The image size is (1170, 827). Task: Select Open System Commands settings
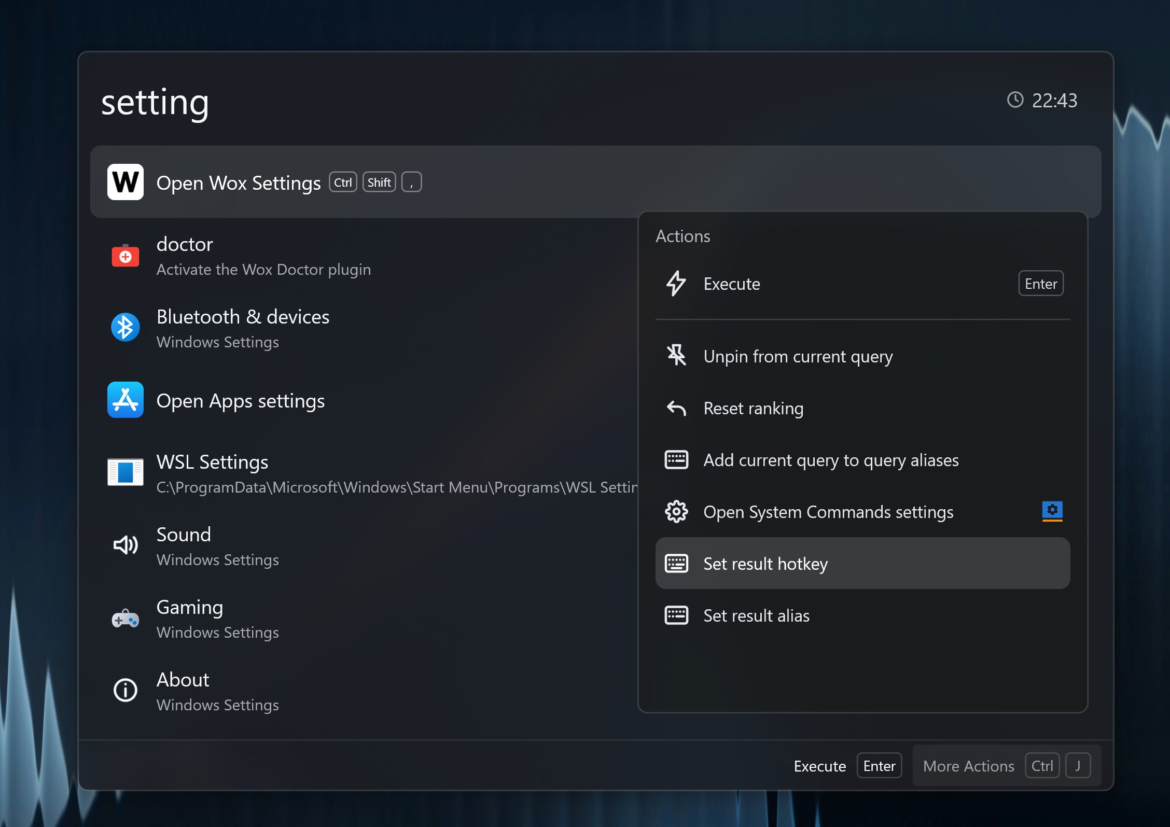[862, 512]
